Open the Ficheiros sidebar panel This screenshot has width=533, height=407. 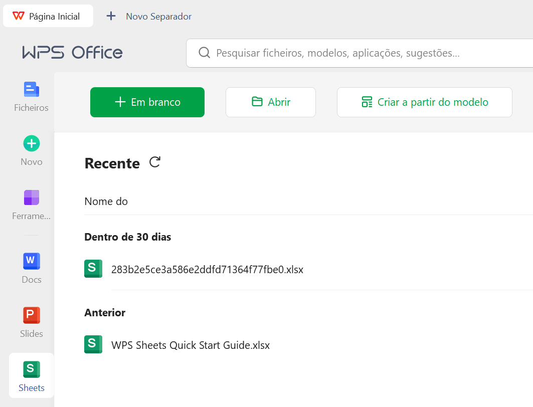pos(31,95)
